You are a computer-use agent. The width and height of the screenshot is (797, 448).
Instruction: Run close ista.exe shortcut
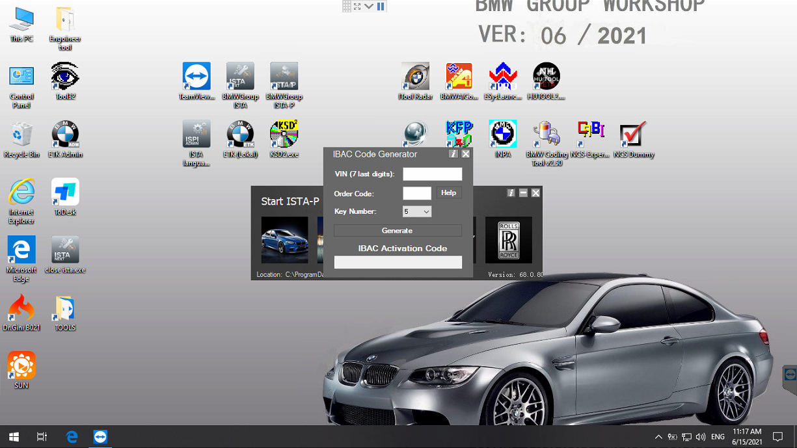(65, 255)
